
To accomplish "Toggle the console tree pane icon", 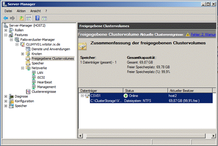I will click(29, 18).
